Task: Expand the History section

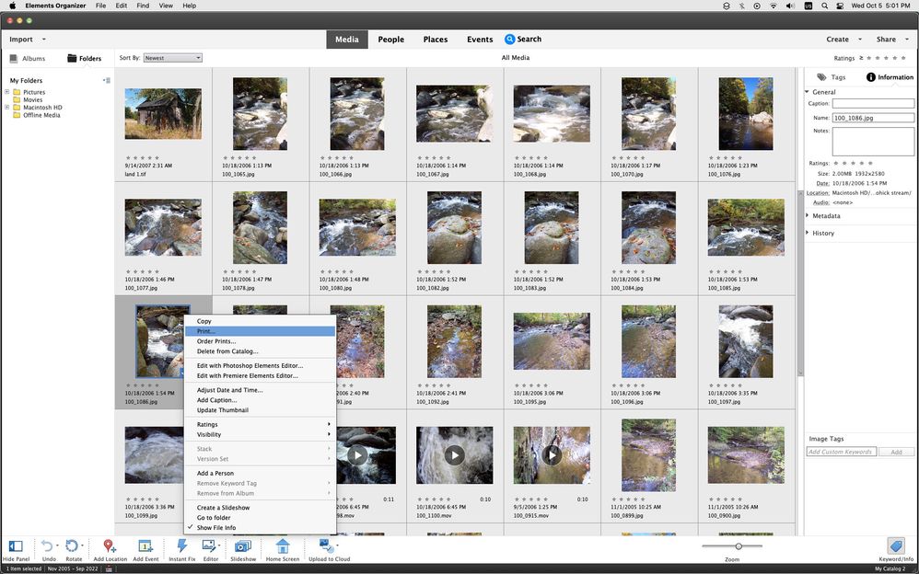Action: [x=807, y=233]
